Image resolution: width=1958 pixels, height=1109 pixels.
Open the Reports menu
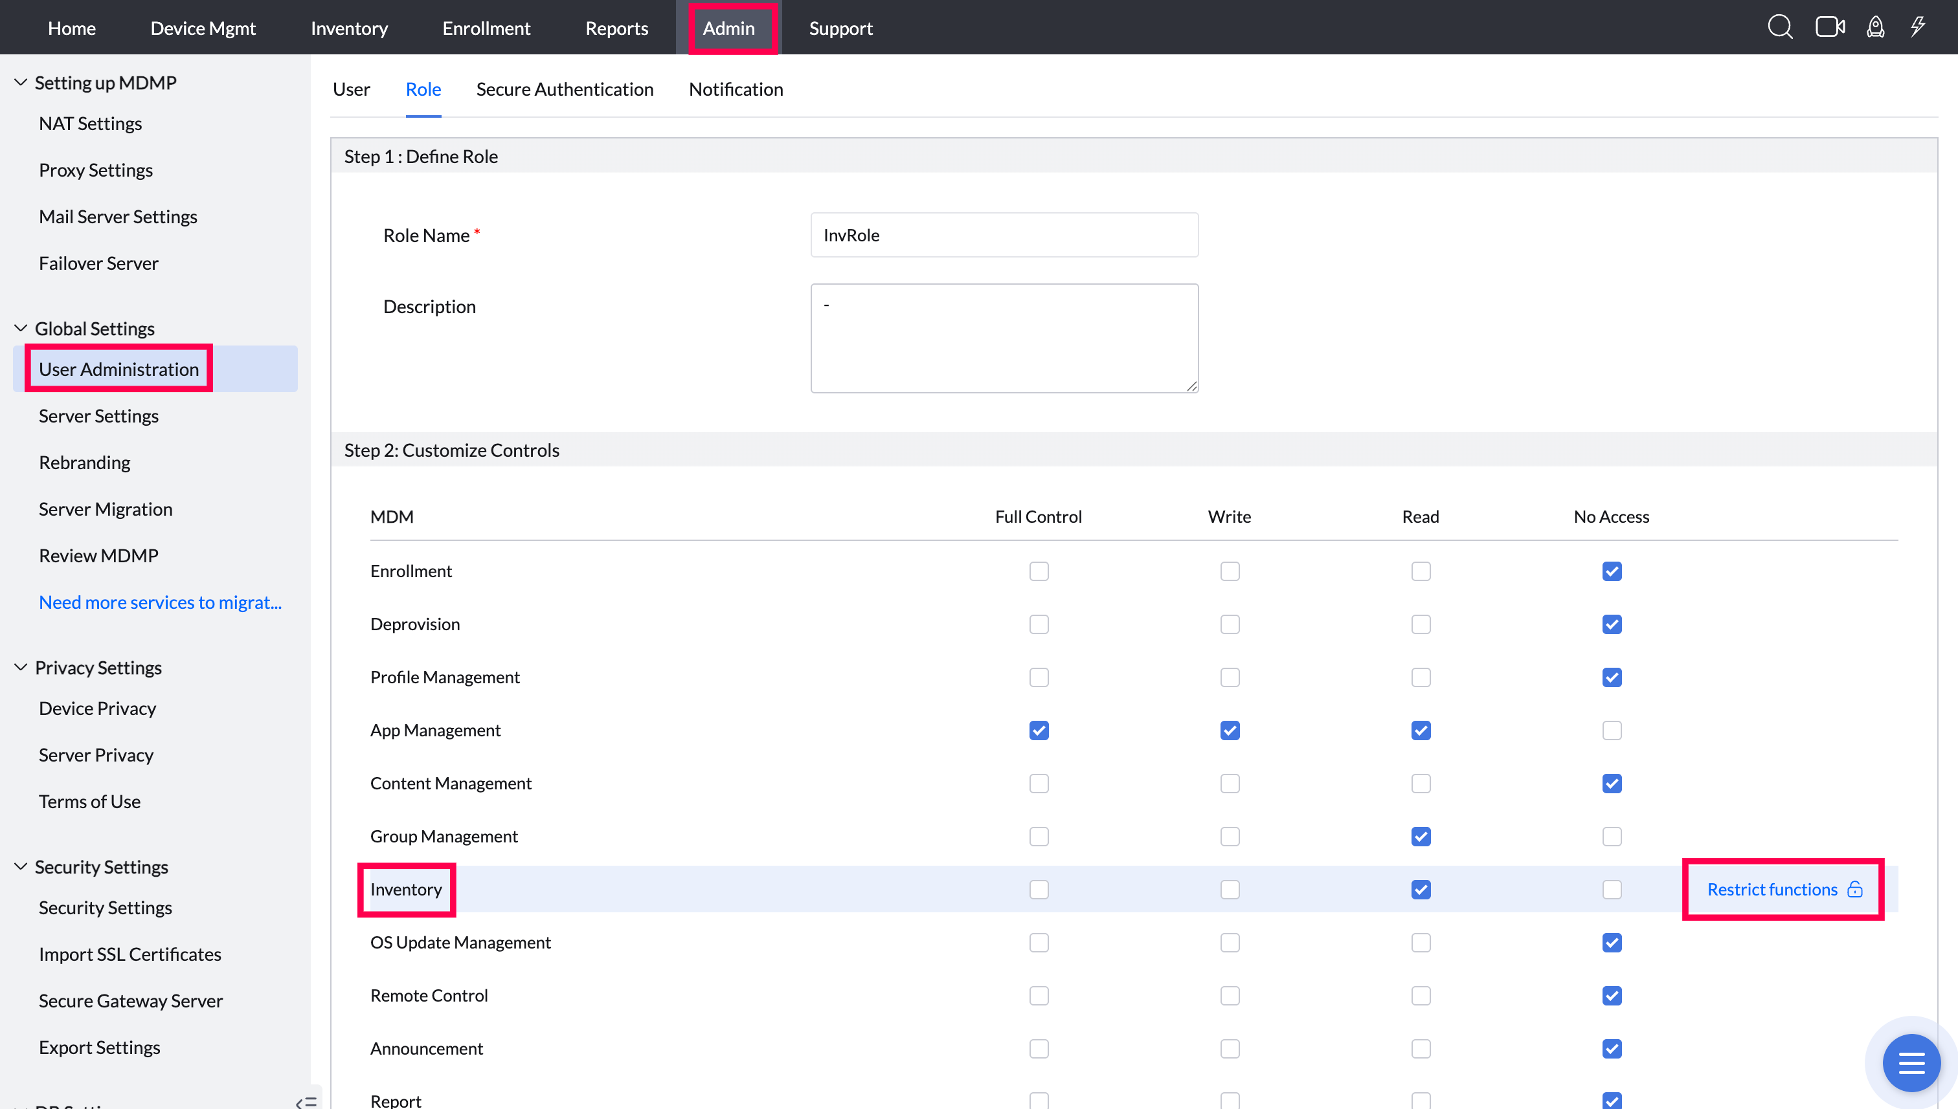pos(616,28)
